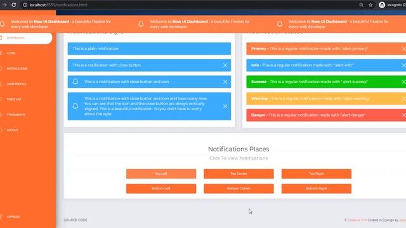Click the red Danger alert text
The image size is (406, 228).
[x=308, y=115]
